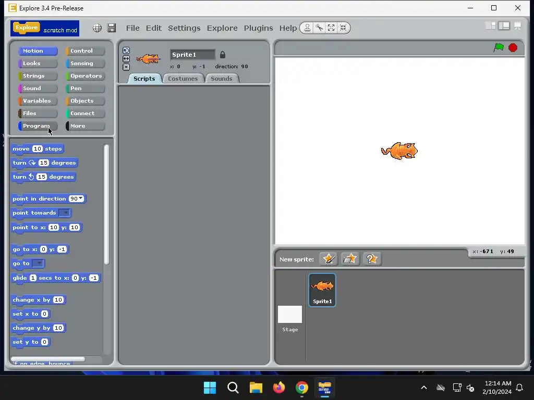Set rotation style to can rotate
This screenshot has height=400, width=534.
tap(126, 51)
